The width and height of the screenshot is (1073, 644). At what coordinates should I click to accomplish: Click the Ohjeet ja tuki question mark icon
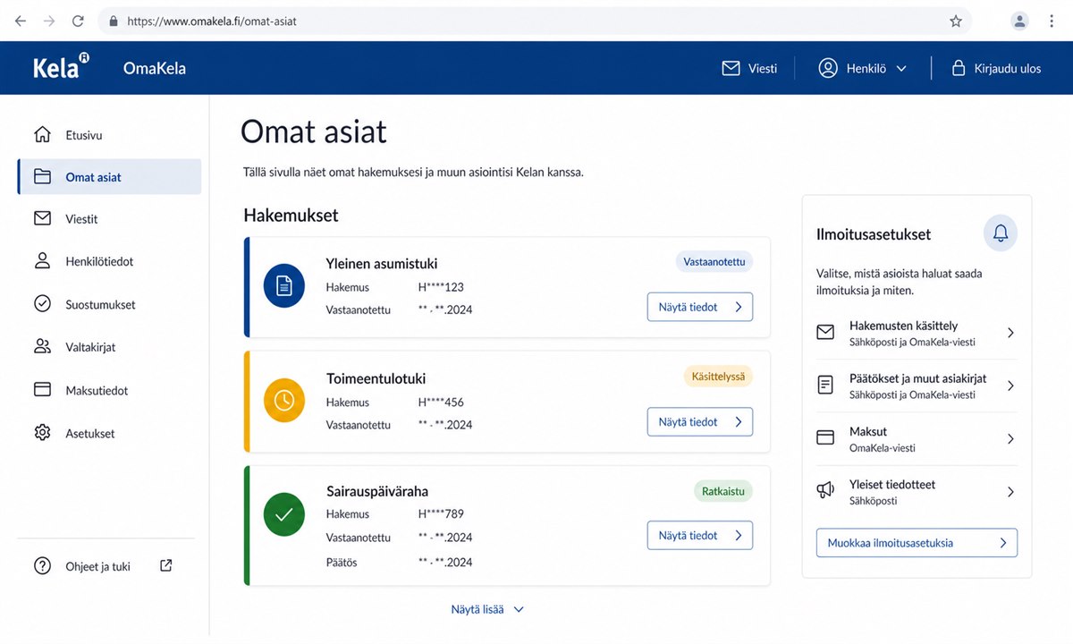click(42, 566)
